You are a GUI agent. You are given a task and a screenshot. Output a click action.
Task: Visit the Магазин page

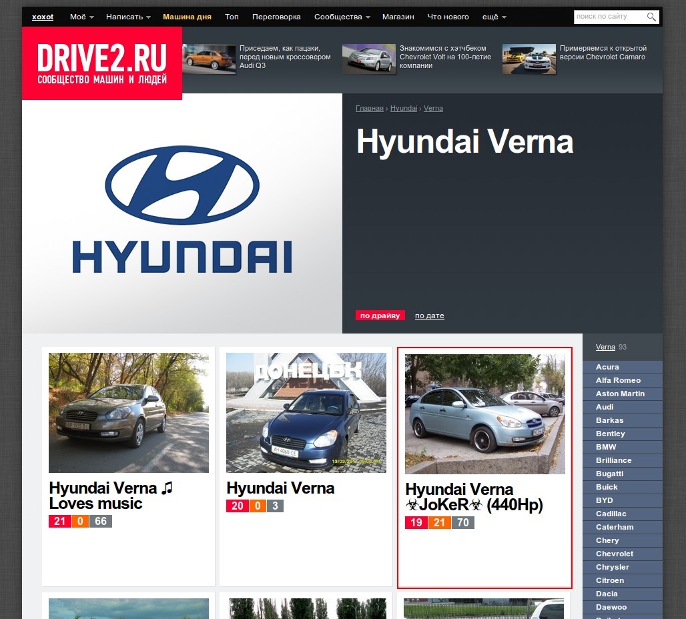pyautogui.click(x=398, y=17)
